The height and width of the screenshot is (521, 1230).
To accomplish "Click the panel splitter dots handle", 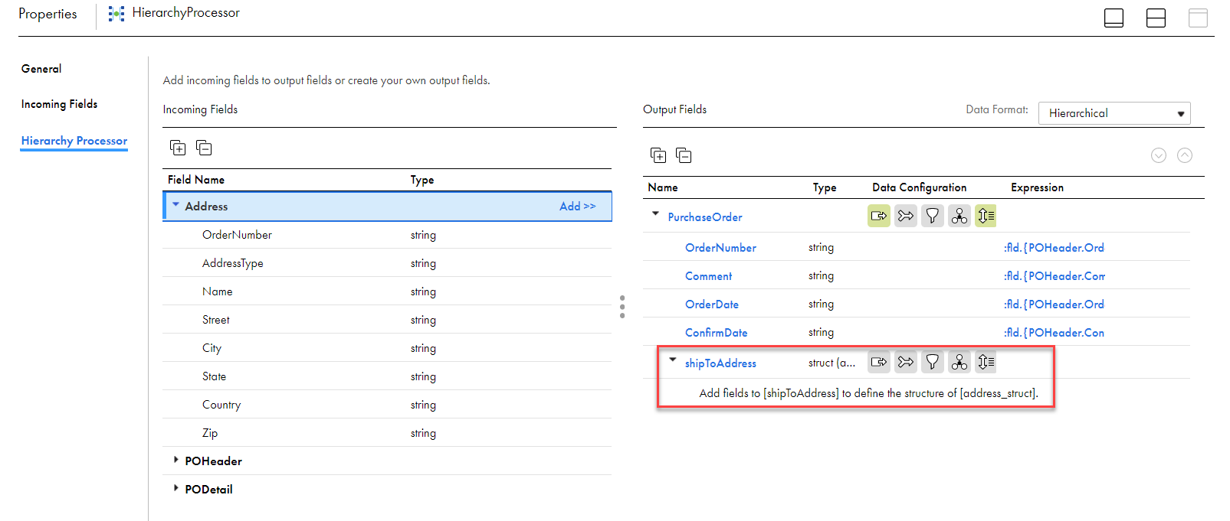I will (x=622, y=306).
